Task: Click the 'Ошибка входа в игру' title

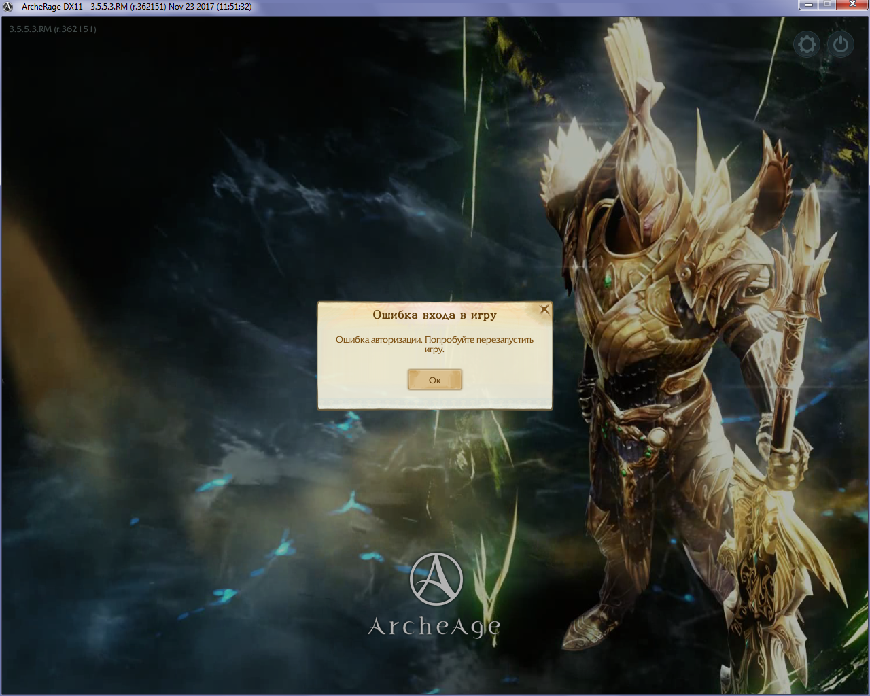Action: tap(435, 315)
